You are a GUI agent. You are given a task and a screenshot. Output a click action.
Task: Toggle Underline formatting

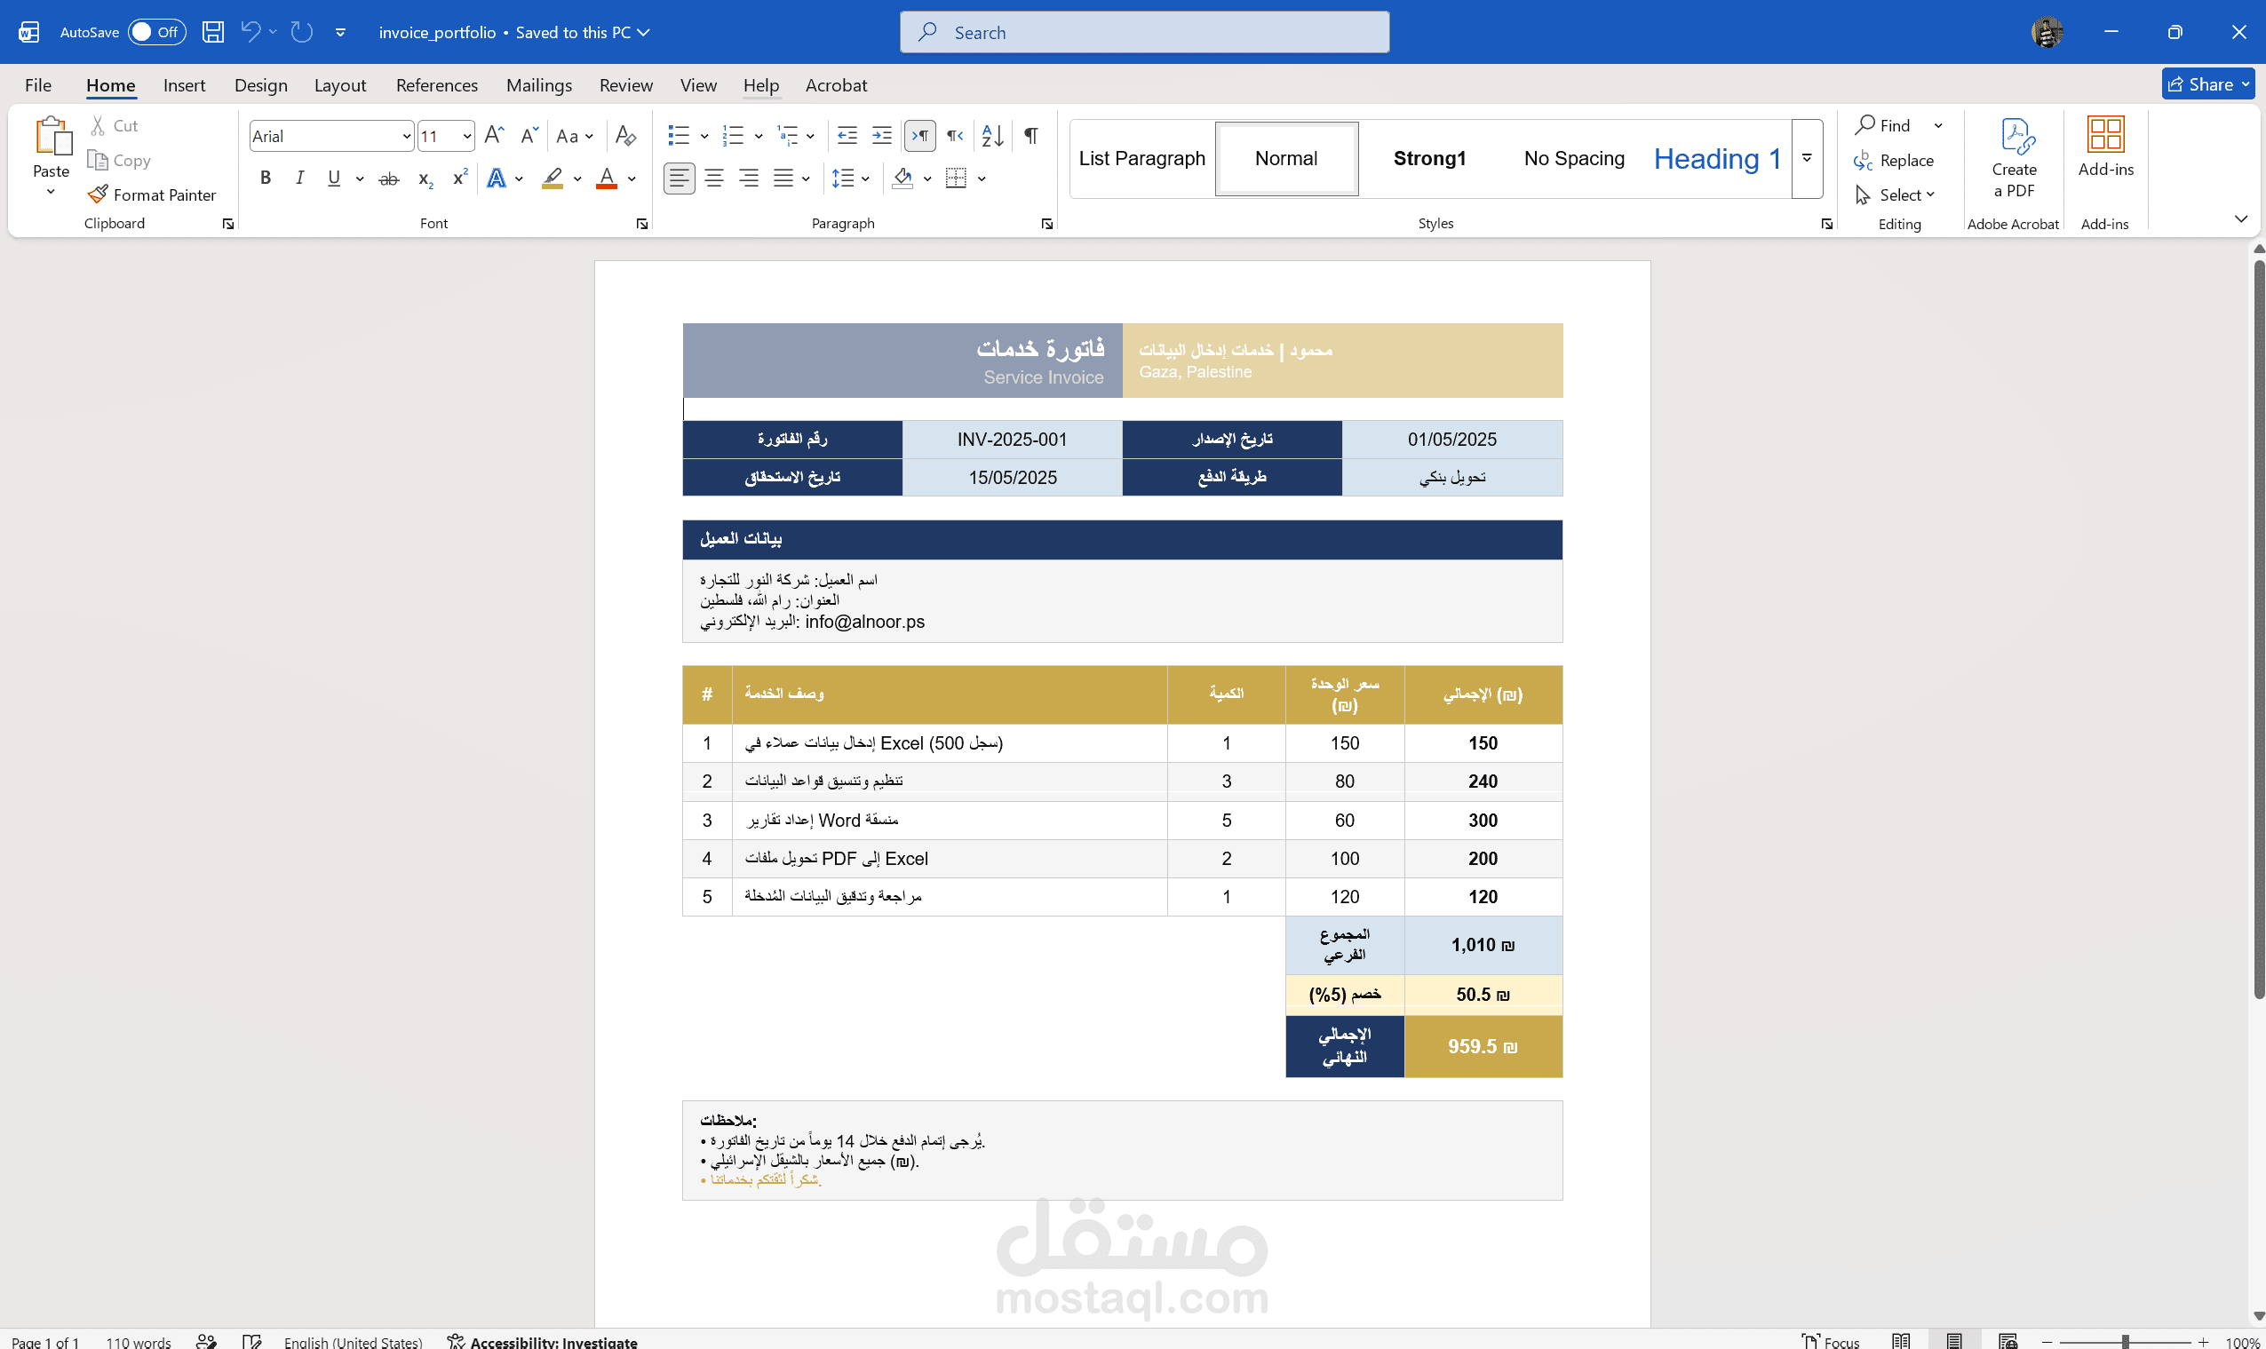[334, 179]
